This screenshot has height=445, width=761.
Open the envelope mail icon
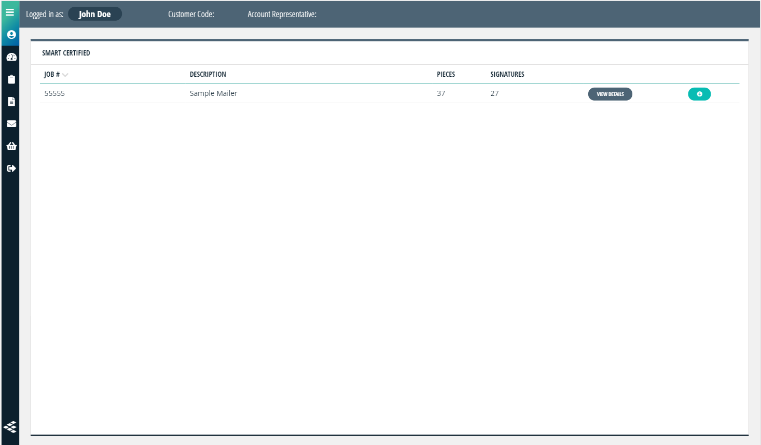[x=11, y=124]
